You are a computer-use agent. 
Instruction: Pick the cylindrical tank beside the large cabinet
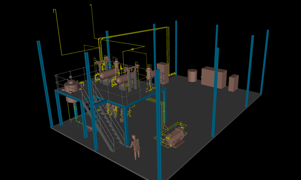[192, 76]
